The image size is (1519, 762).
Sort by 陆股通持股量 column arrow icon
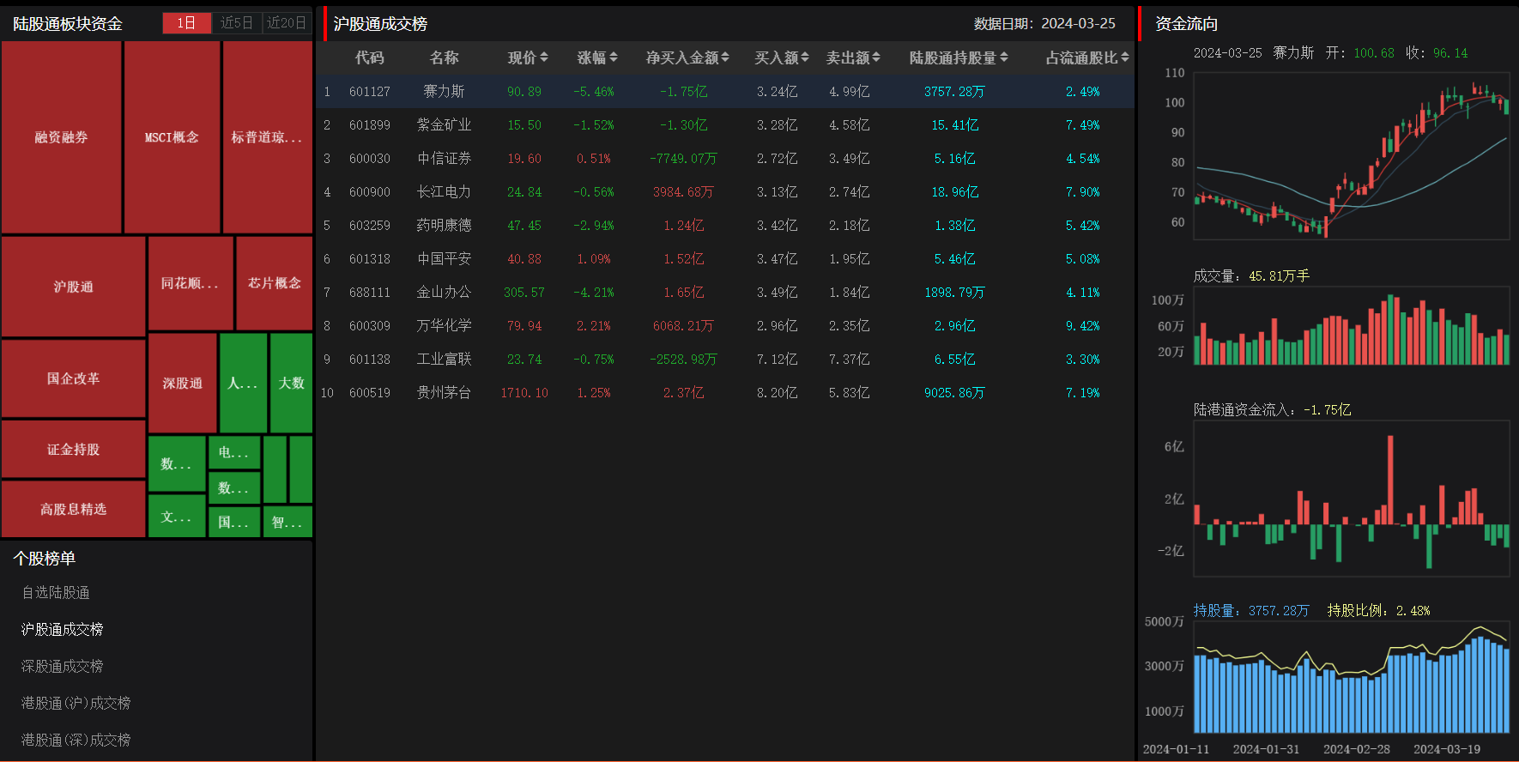1004,57
